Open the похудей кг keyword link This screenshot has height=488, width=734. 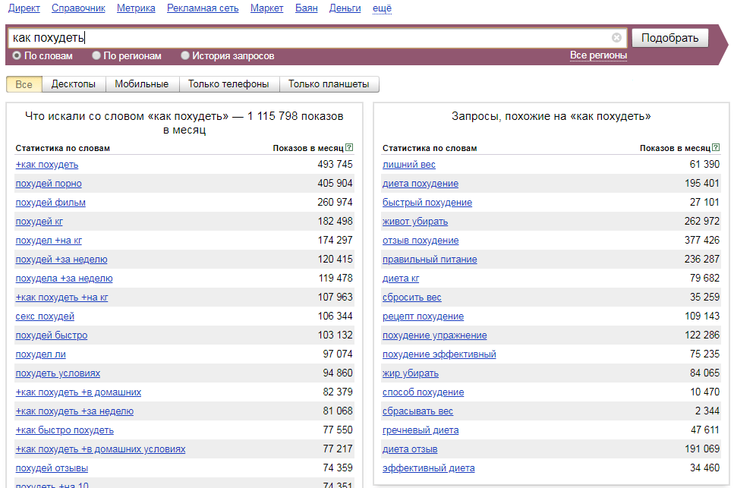pyautogui.click(x=39, y=222)
